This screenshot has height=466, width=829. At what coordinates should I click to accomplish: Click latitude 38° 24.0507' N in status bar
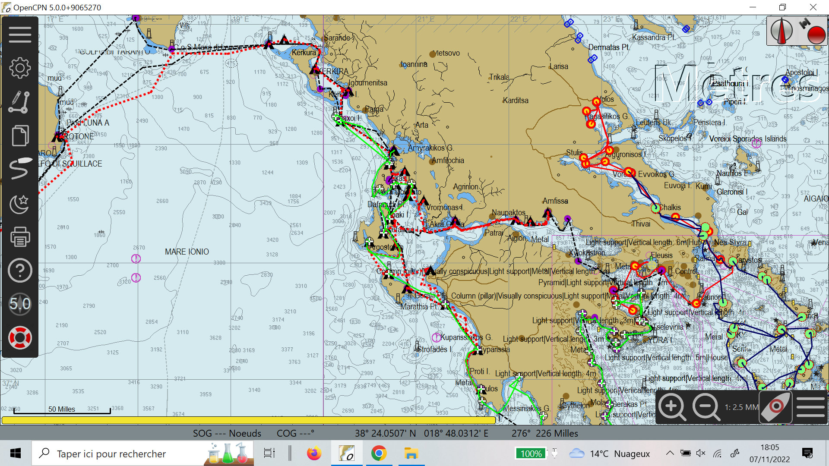click(x=385, y=433)
